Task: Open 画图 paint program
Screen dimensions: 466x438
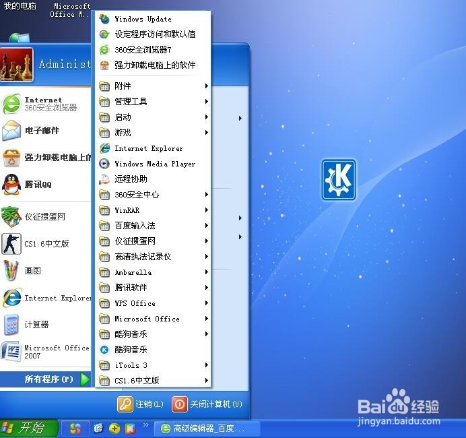Action: click(46, 271)
